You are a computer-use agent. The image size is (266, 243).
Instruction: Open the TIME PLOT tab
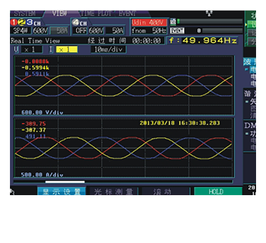coord(96,14)
